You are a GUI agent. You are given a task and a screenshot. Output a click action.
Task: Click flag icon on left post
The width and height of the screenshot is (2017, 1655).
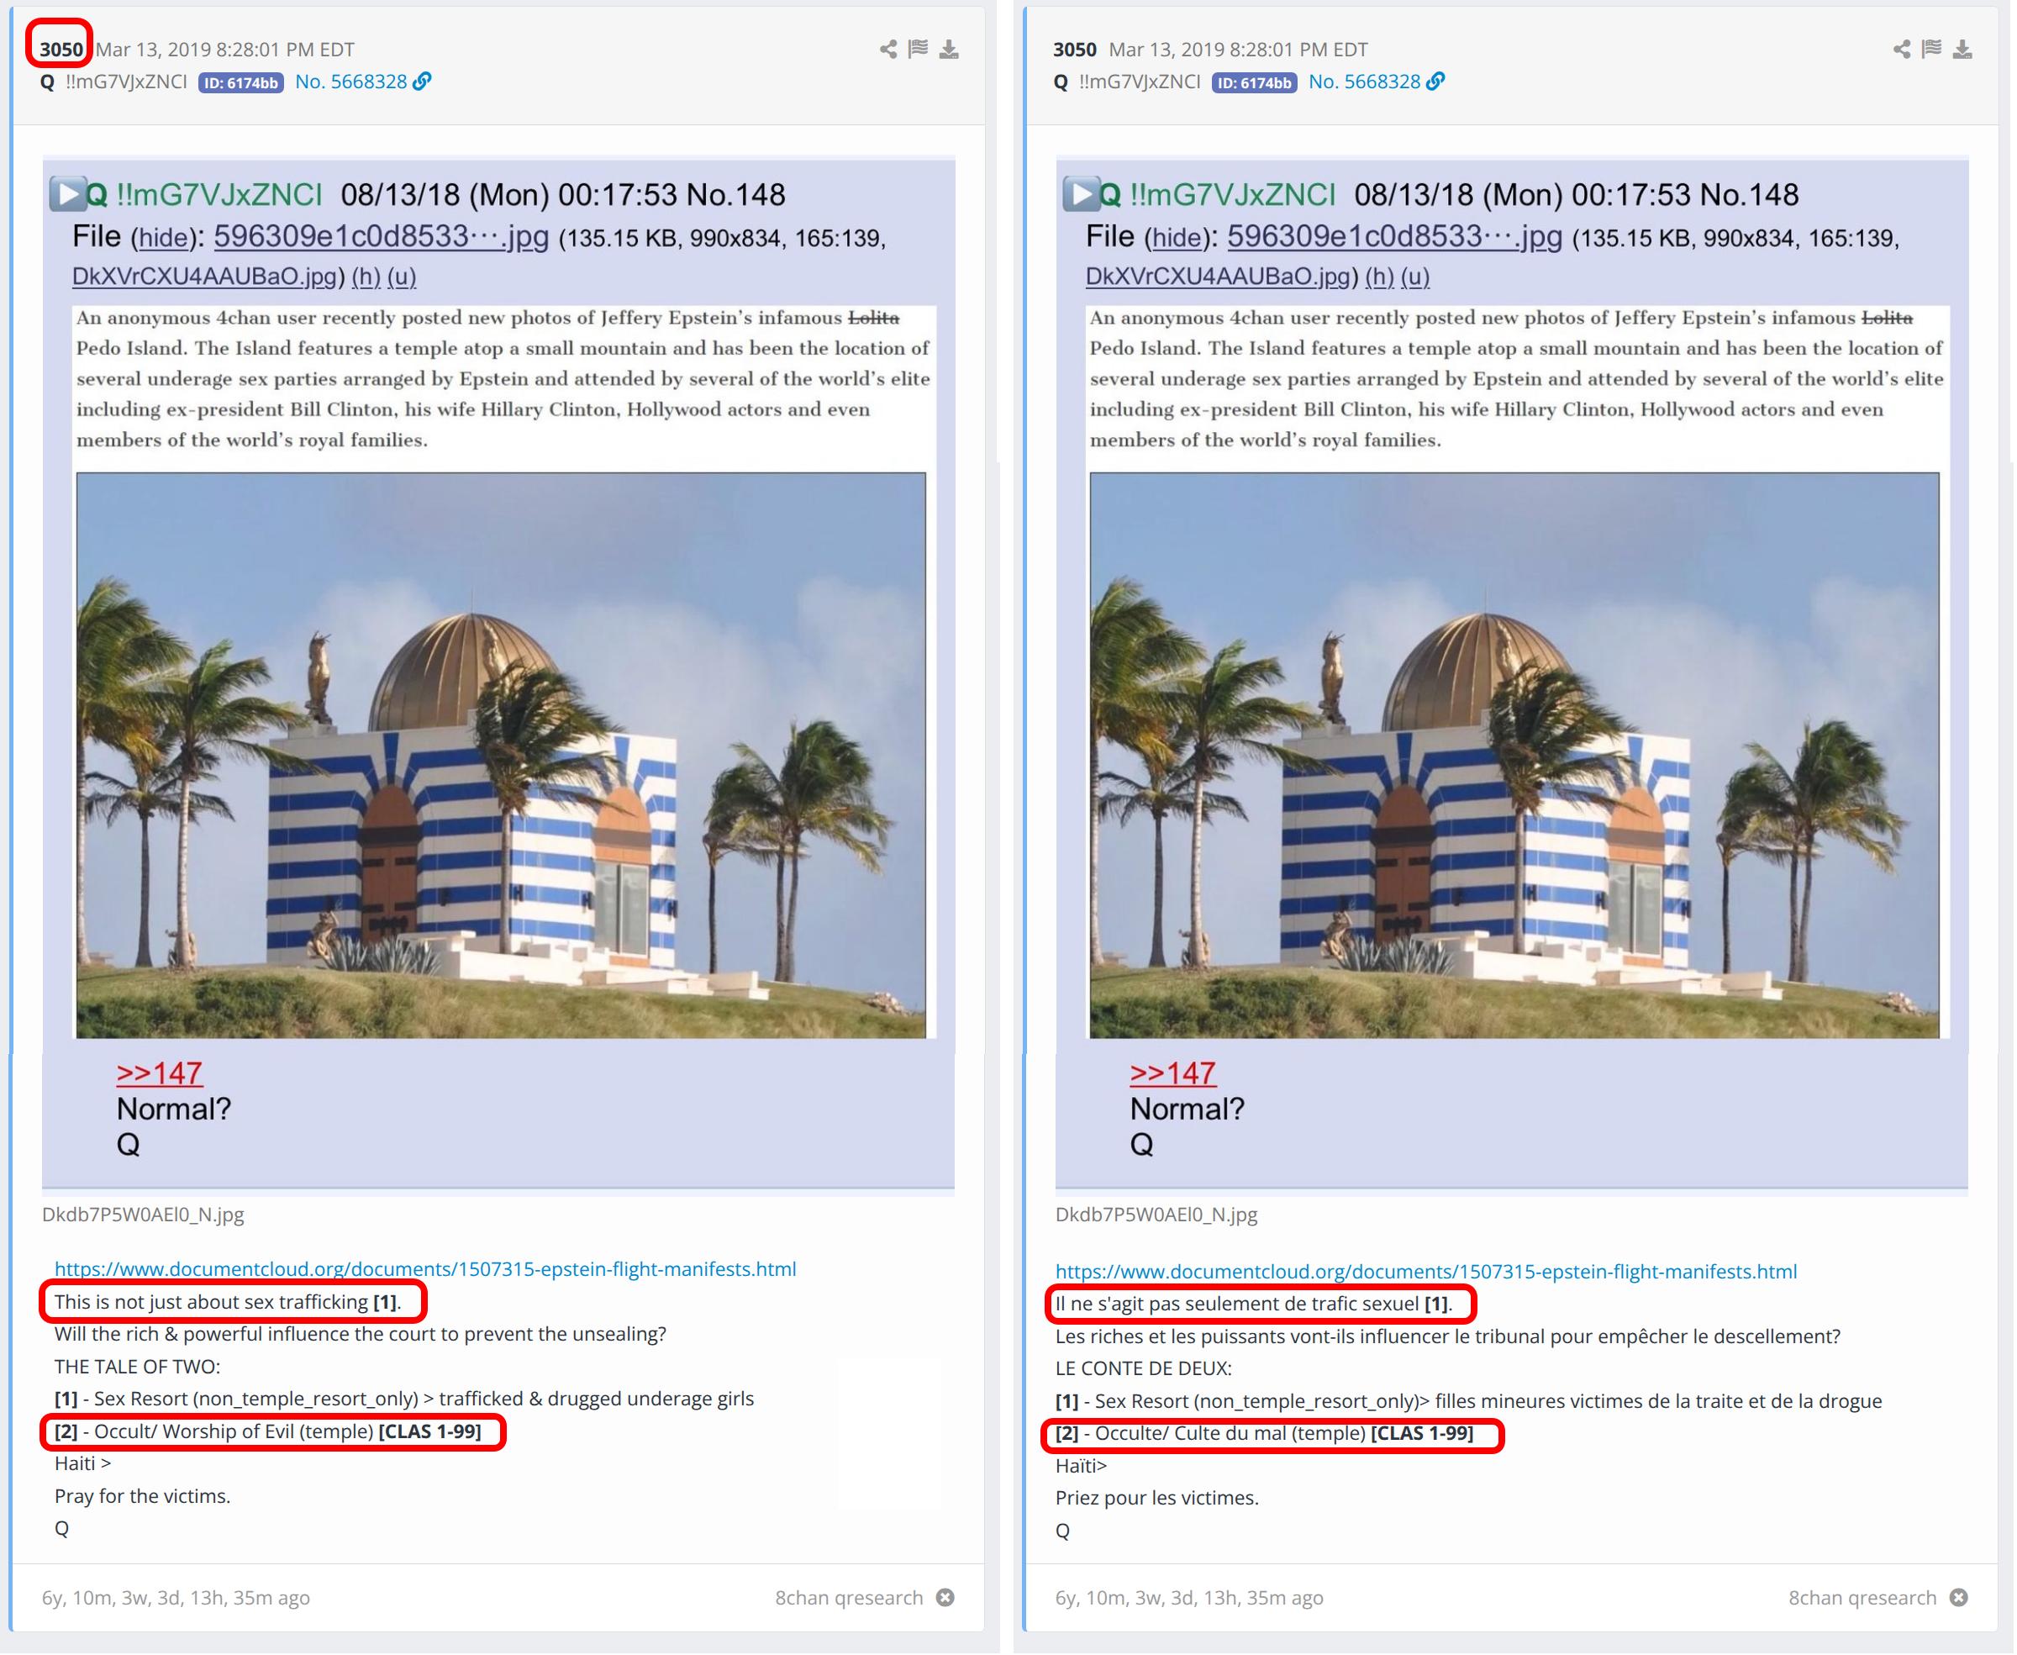click(918, 50)
